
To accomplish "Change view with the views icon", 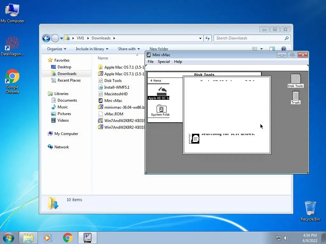I will point(255,49).
